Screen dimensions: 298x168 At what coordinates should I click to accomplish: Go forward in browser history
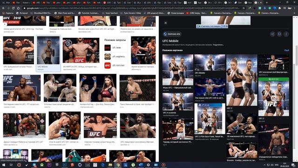(x=8, y=8)
